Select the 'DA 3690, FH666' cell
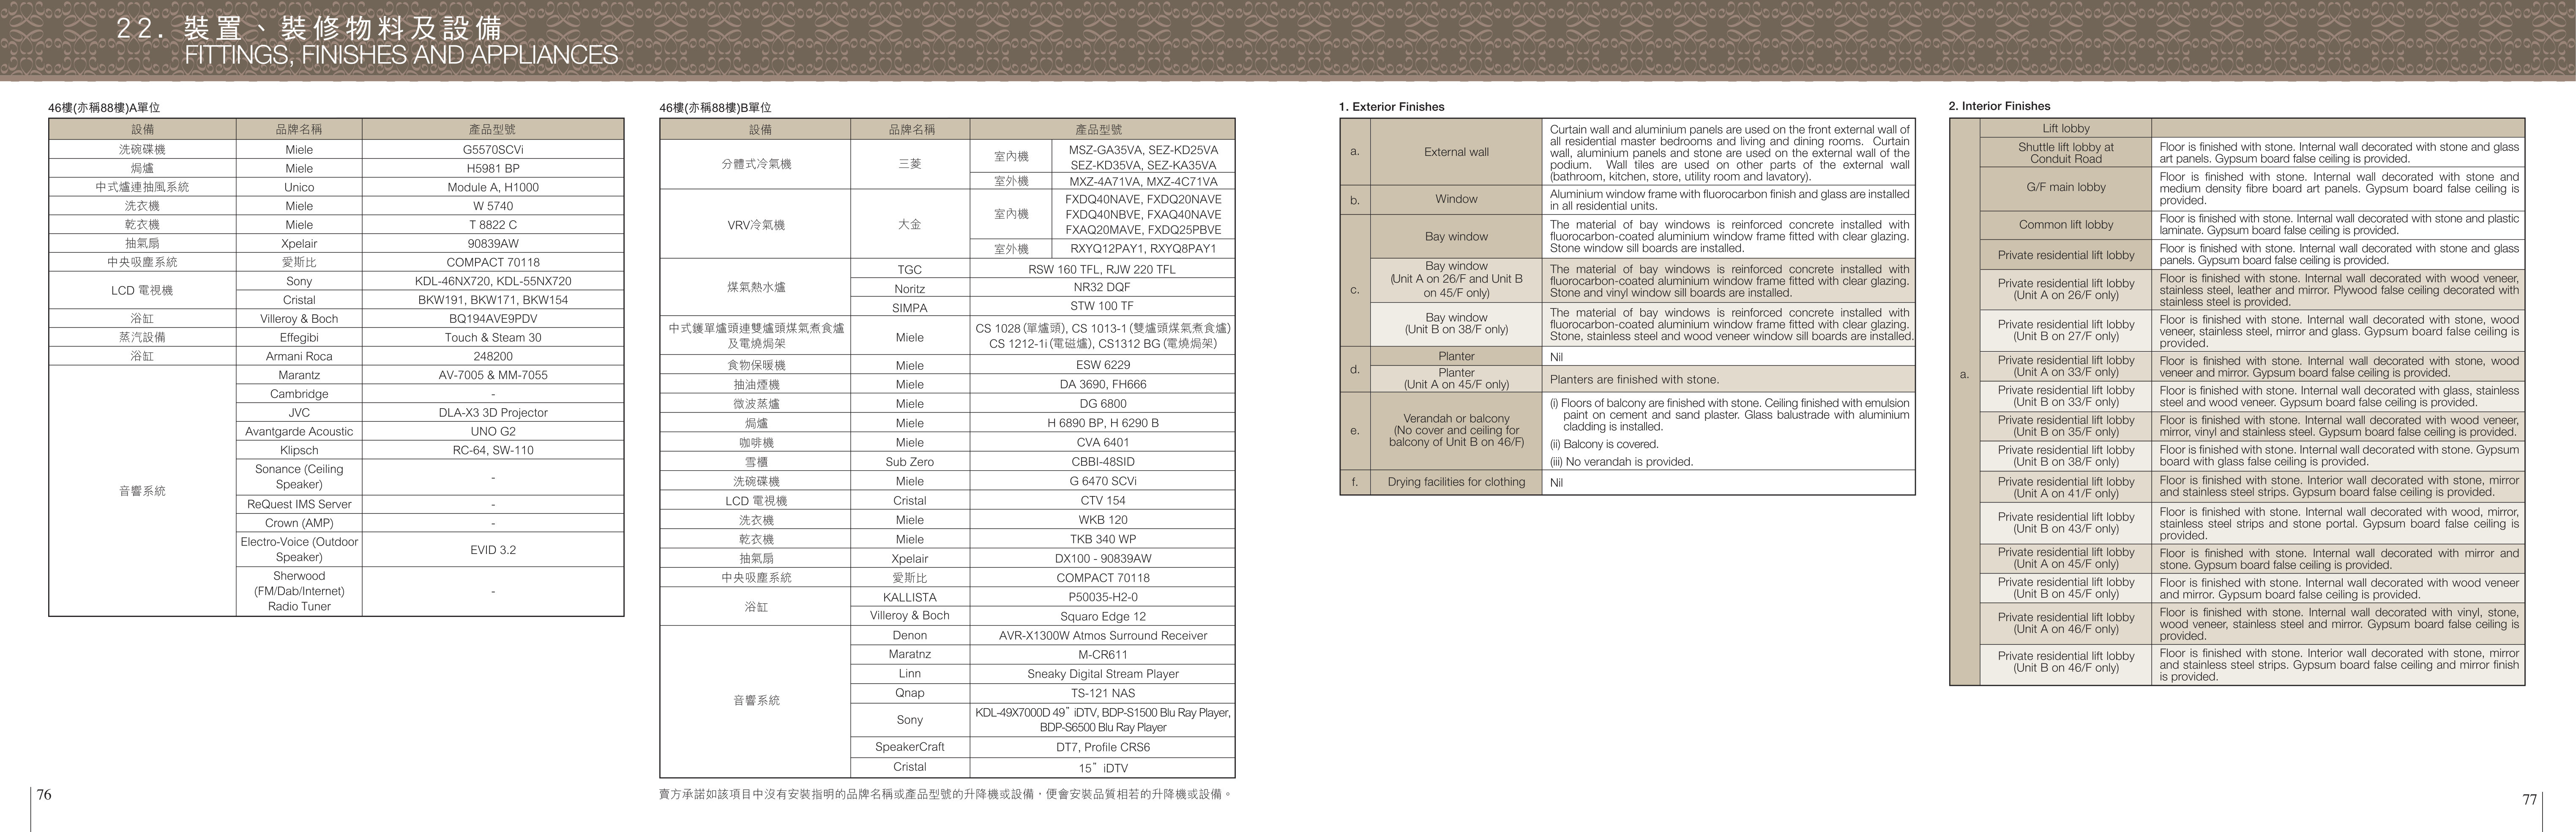The width and height of the screenshot is (2576, 832). (1102, 385)
